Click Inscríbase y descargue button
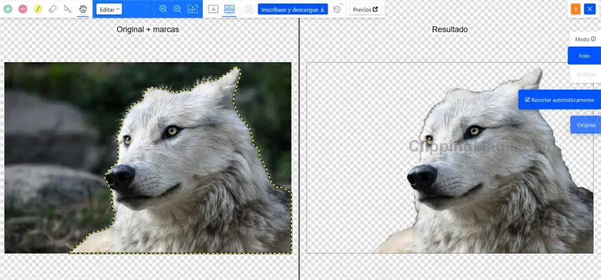Viewport: 601px width, 280px height. click(293, 9)
